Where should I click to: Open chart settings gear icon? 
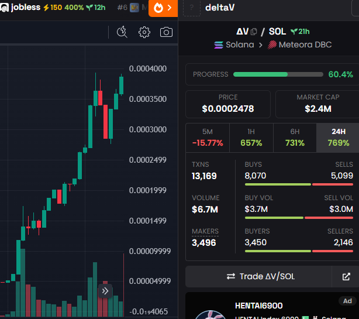(x=144, y=32)
